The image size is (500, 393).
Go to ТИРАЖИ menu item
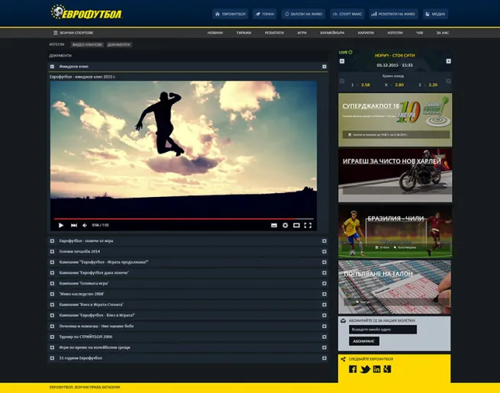click(244, 33)
